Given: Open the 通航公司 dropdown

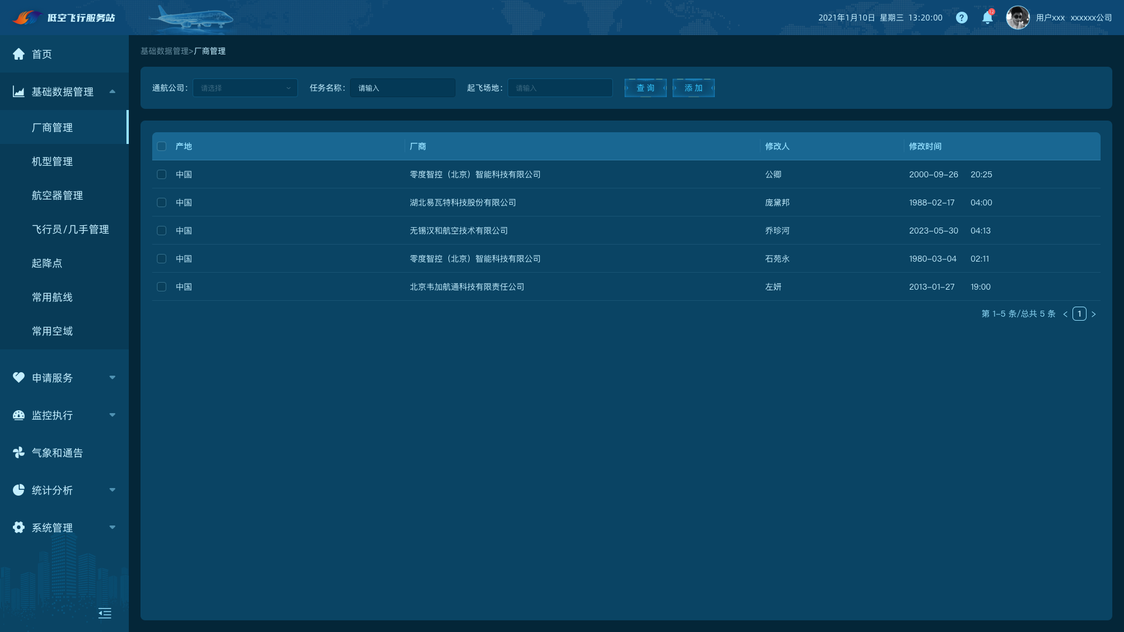Looking at the screenshot, I should pos(245,88).
